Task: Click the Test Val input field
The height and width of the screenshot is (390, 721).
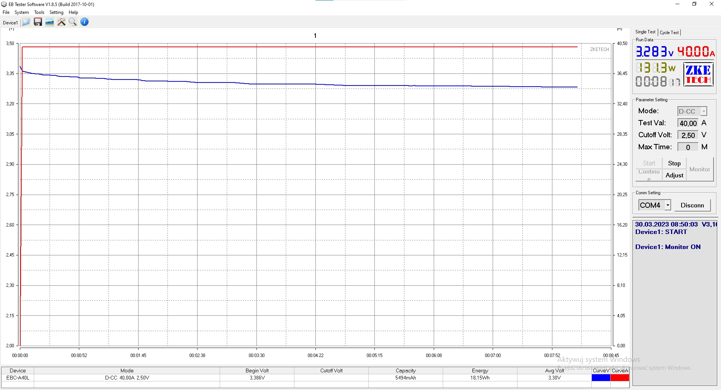Action: pyautogui.click(x=688, y=123)
